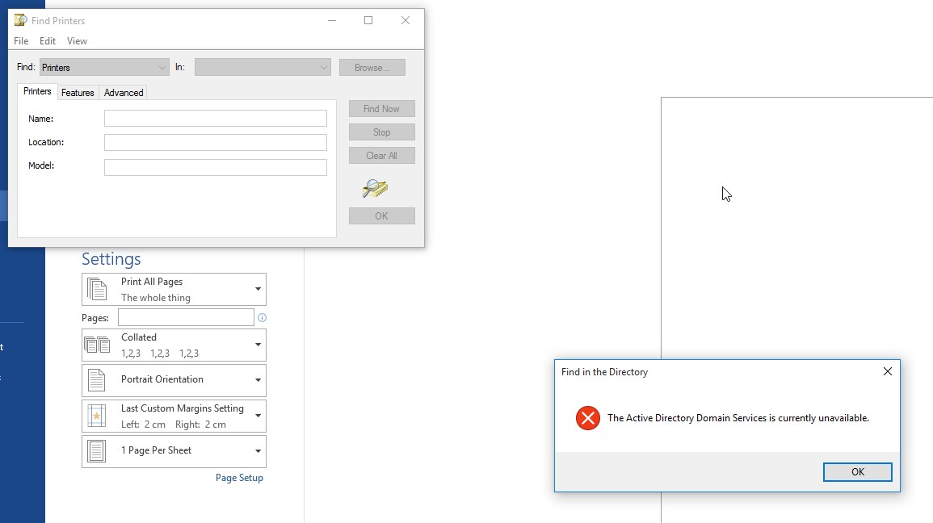
Task: Click the Name input field
Action: [216, 119]
